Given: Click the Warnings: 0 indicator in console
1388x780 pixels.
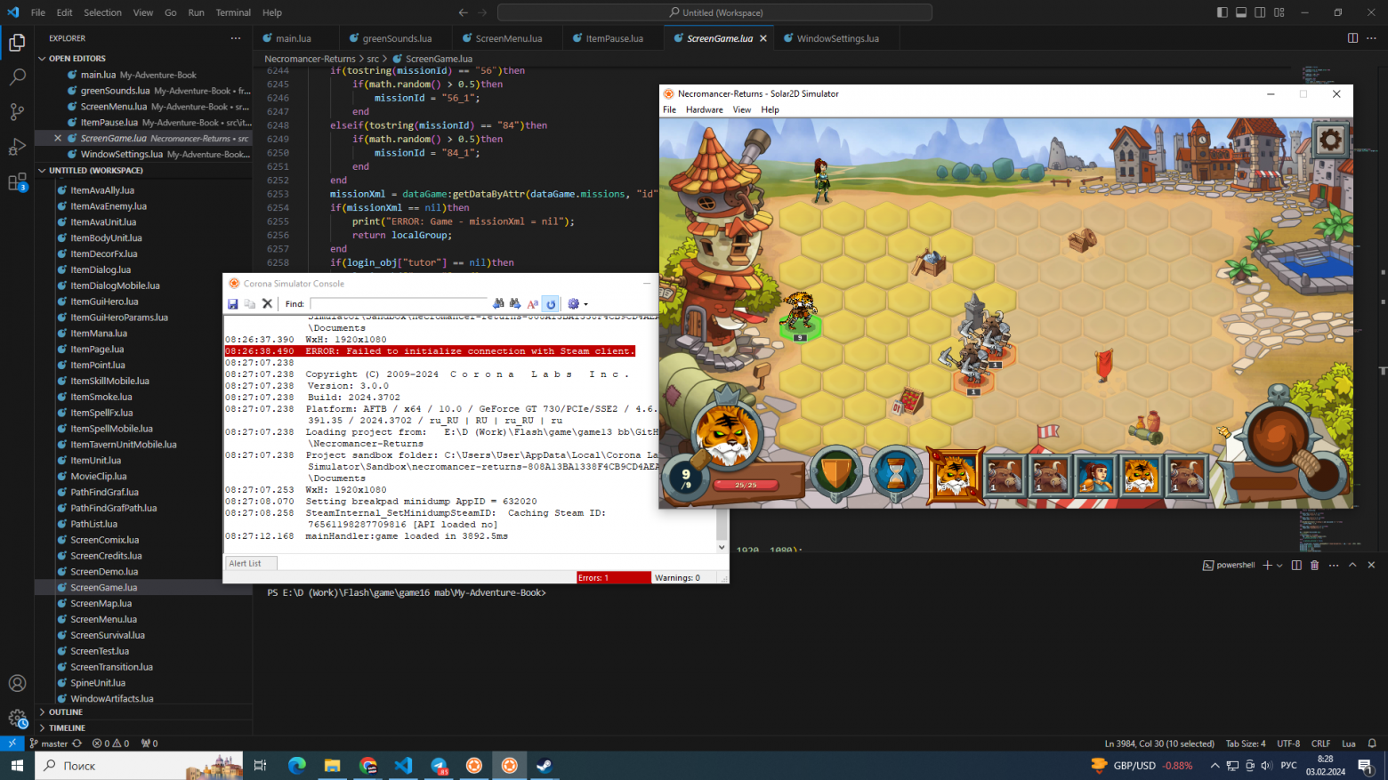Looking at the screenshot, I should (x=683, y=578).
